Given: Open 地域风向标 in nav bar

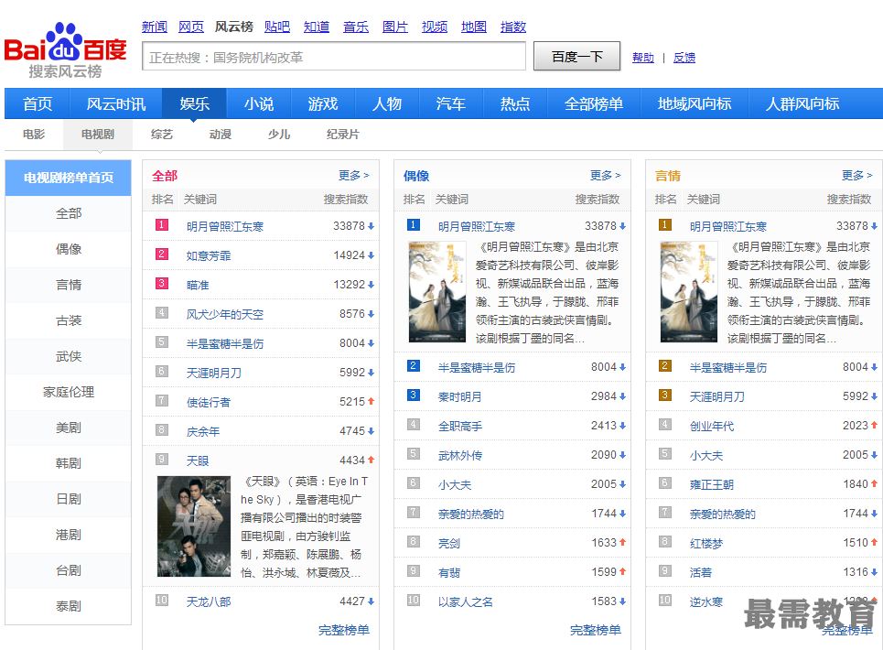Looking at the screenshot, I should (695, 103).
